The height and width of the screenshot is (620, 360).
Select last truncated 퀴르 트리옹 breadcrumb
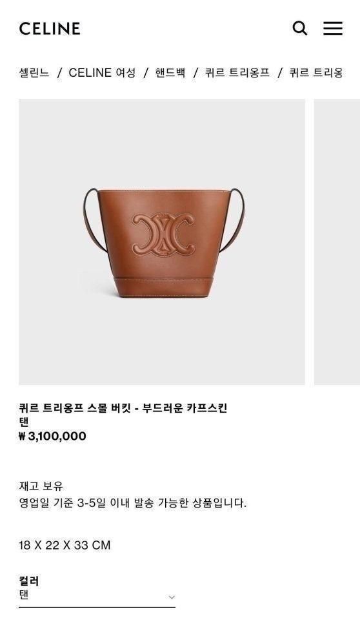pyautogui.click(x=316, y=73)
